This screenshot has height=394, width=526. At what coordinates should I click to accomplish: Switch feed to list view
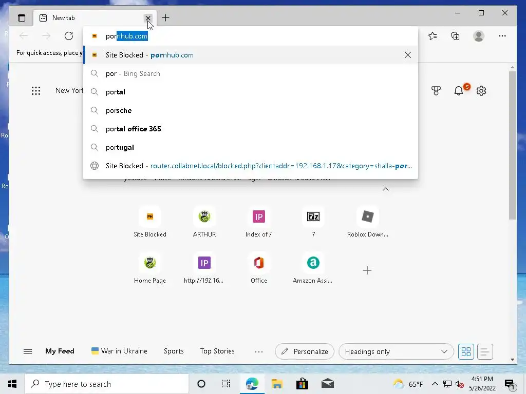pyautogui.click(x=485, y=351)
